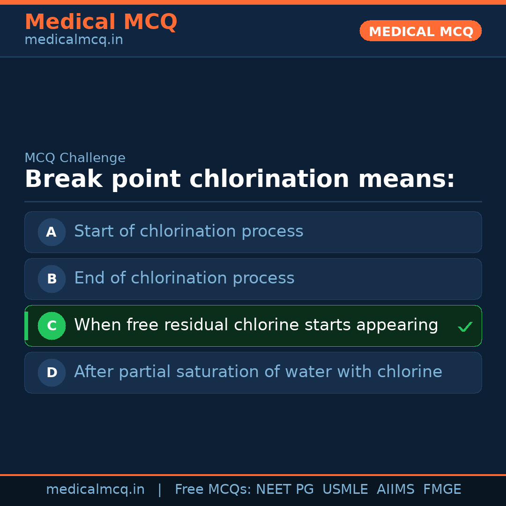Open medicalmcq.in link in footer
The height and width of the screenshot is (506, 506).
95,490
